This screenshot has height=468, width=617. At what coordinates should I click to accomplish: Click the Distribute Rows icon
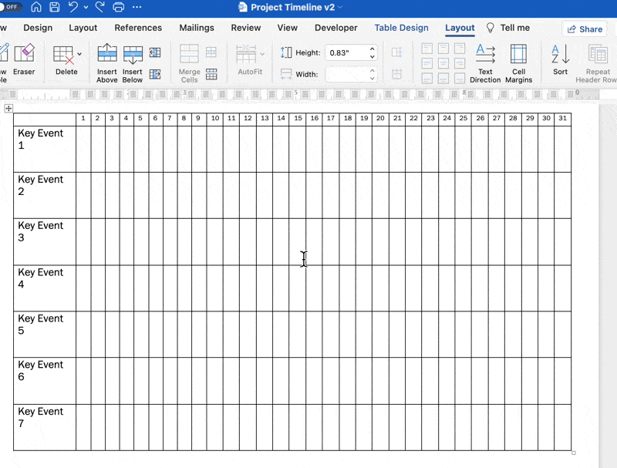396,52
